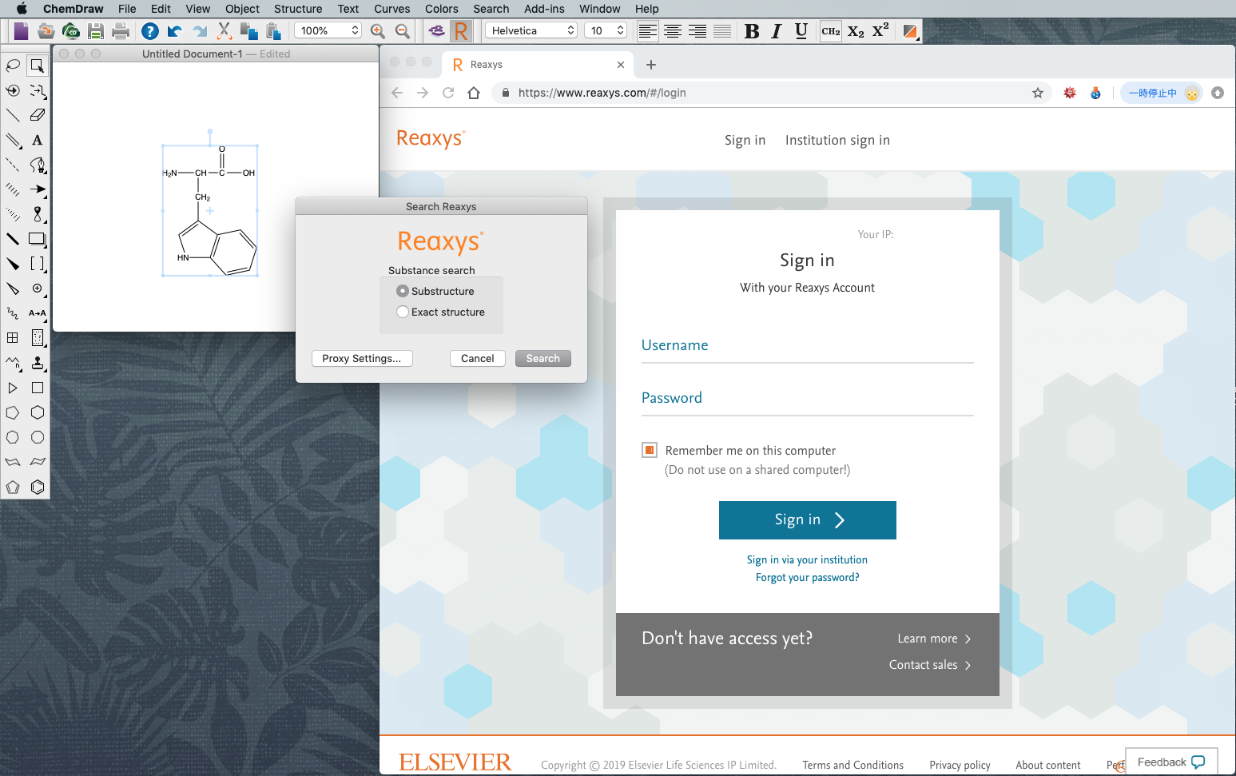Select the Templates stamp tool
Viewport: 1236px width, 776px height.
37,363
